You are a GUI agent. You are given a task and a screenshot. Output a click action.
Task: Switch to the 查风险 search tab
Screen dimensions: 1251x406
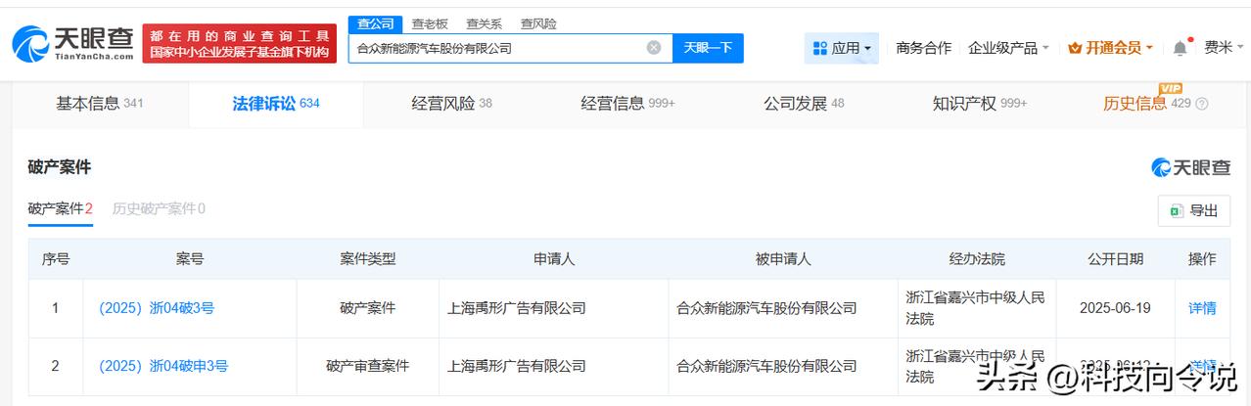tap(538, 23)
